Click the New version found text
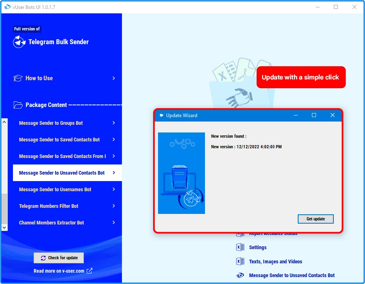This screenshot has height=284, width=365. tap(228, 136)
